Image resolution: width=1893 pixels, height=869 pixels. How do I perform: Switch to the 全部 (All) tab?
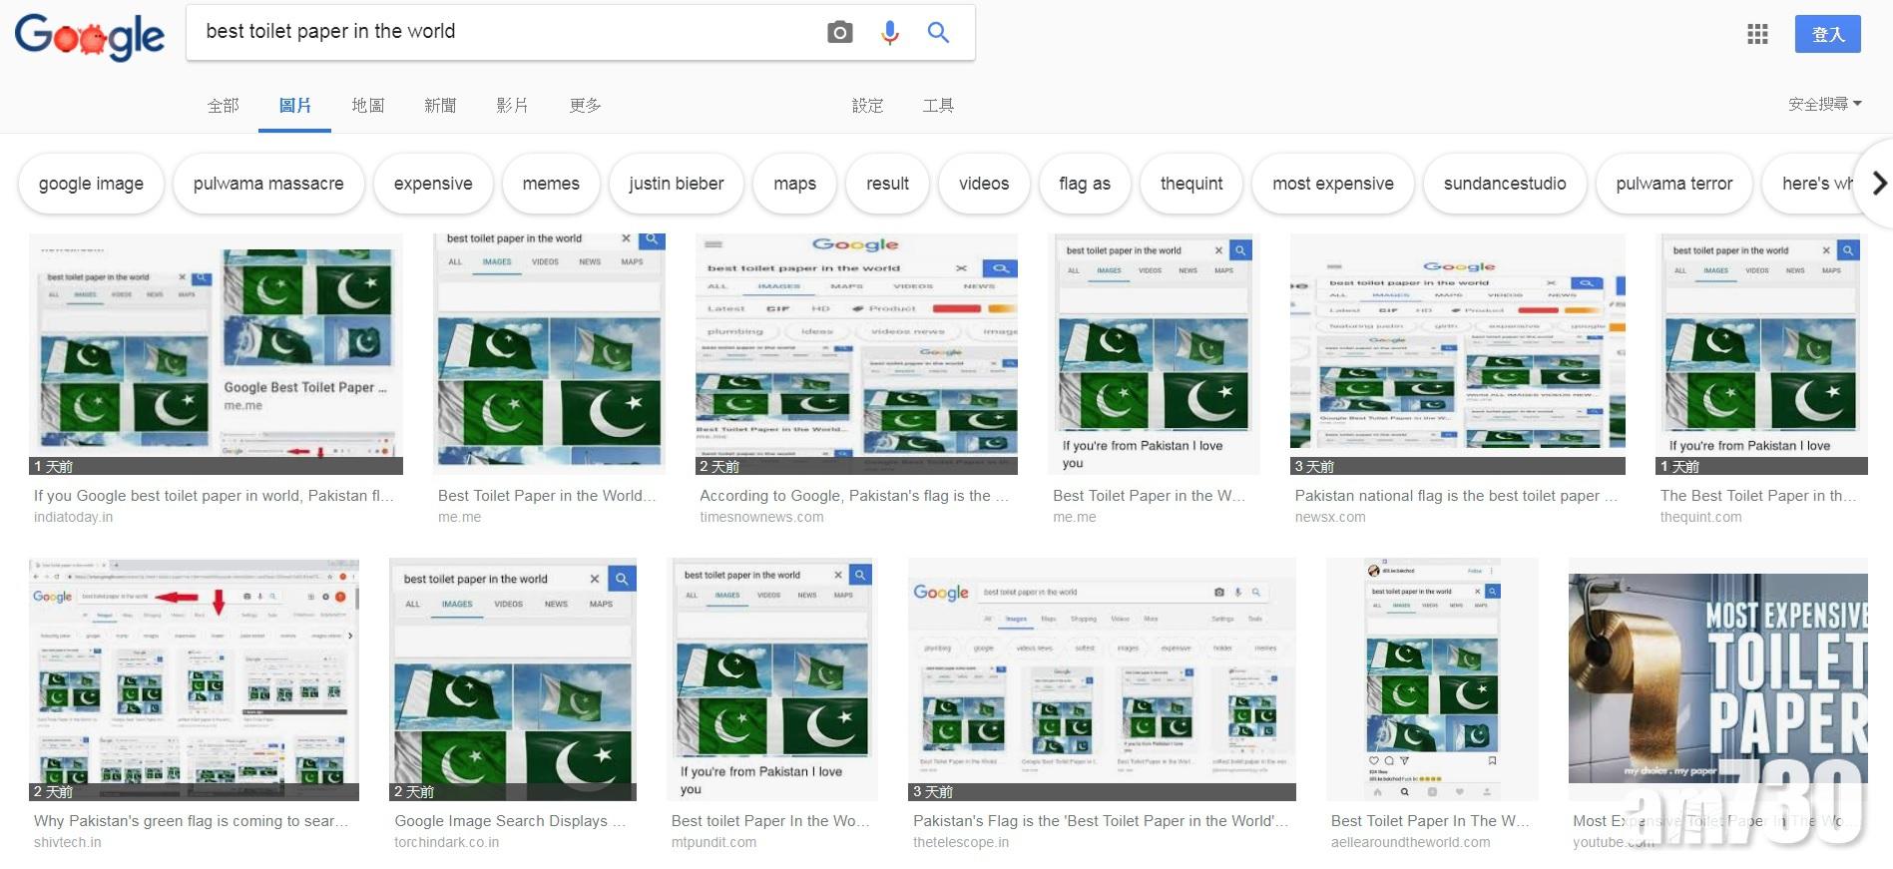tap(223, 105)
